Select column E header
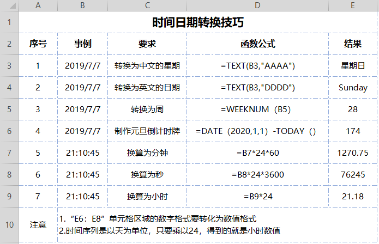 (353, 5)
